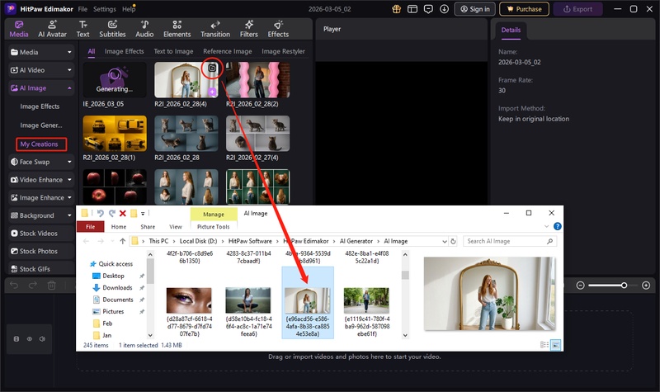This screenshot has width=660, height=392.
Task: Open the address bar history dropdown
Action: click(x=445, y=242)
